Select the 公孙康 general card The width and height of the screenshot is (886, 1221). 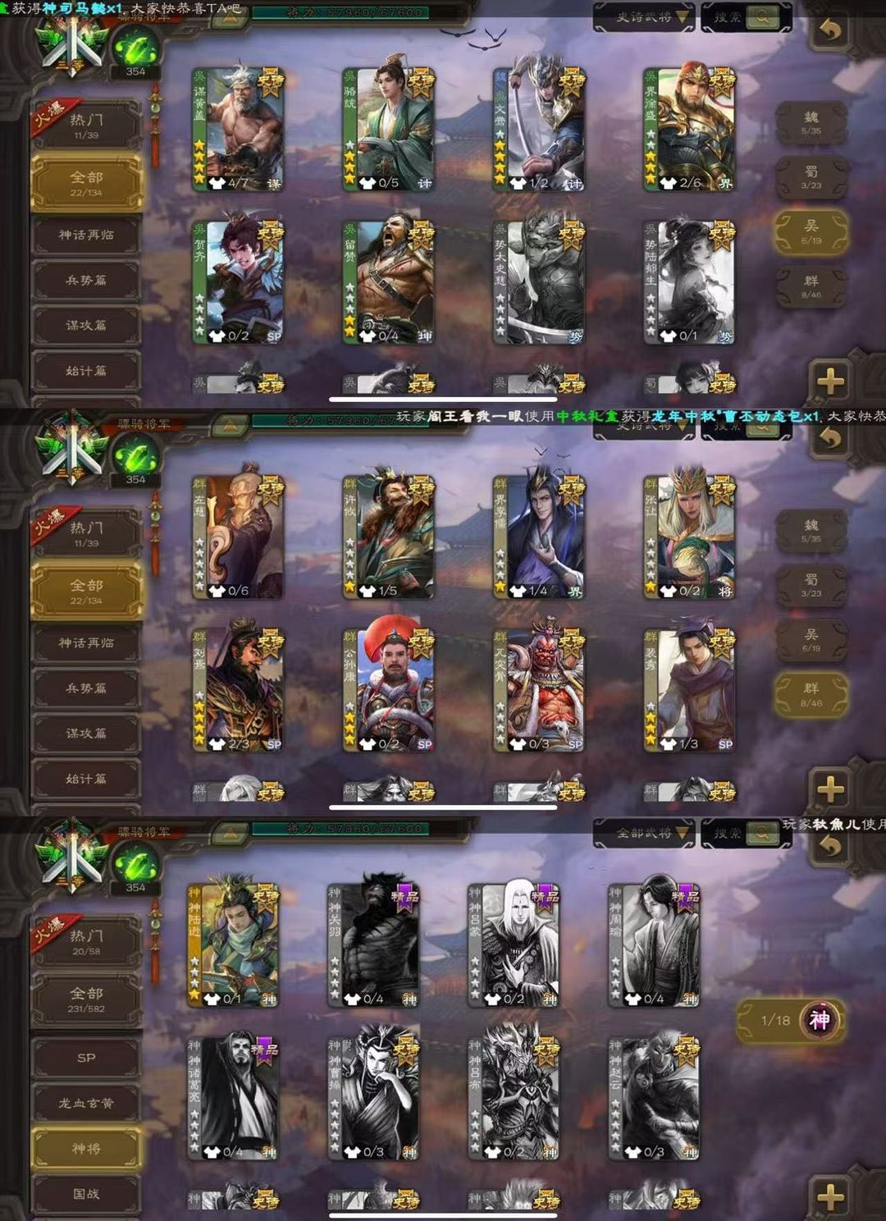point(389,690)
